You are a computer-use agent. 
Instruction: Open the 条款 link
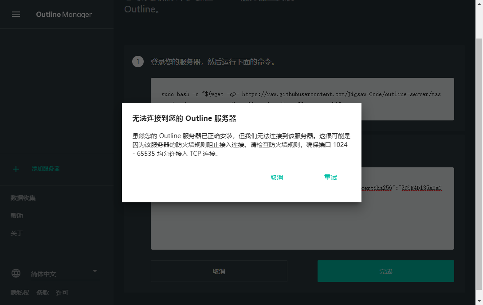coord(43,293)
